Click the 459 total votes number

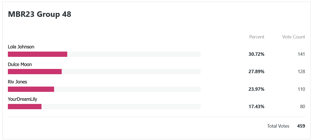(x=301, y=126)
